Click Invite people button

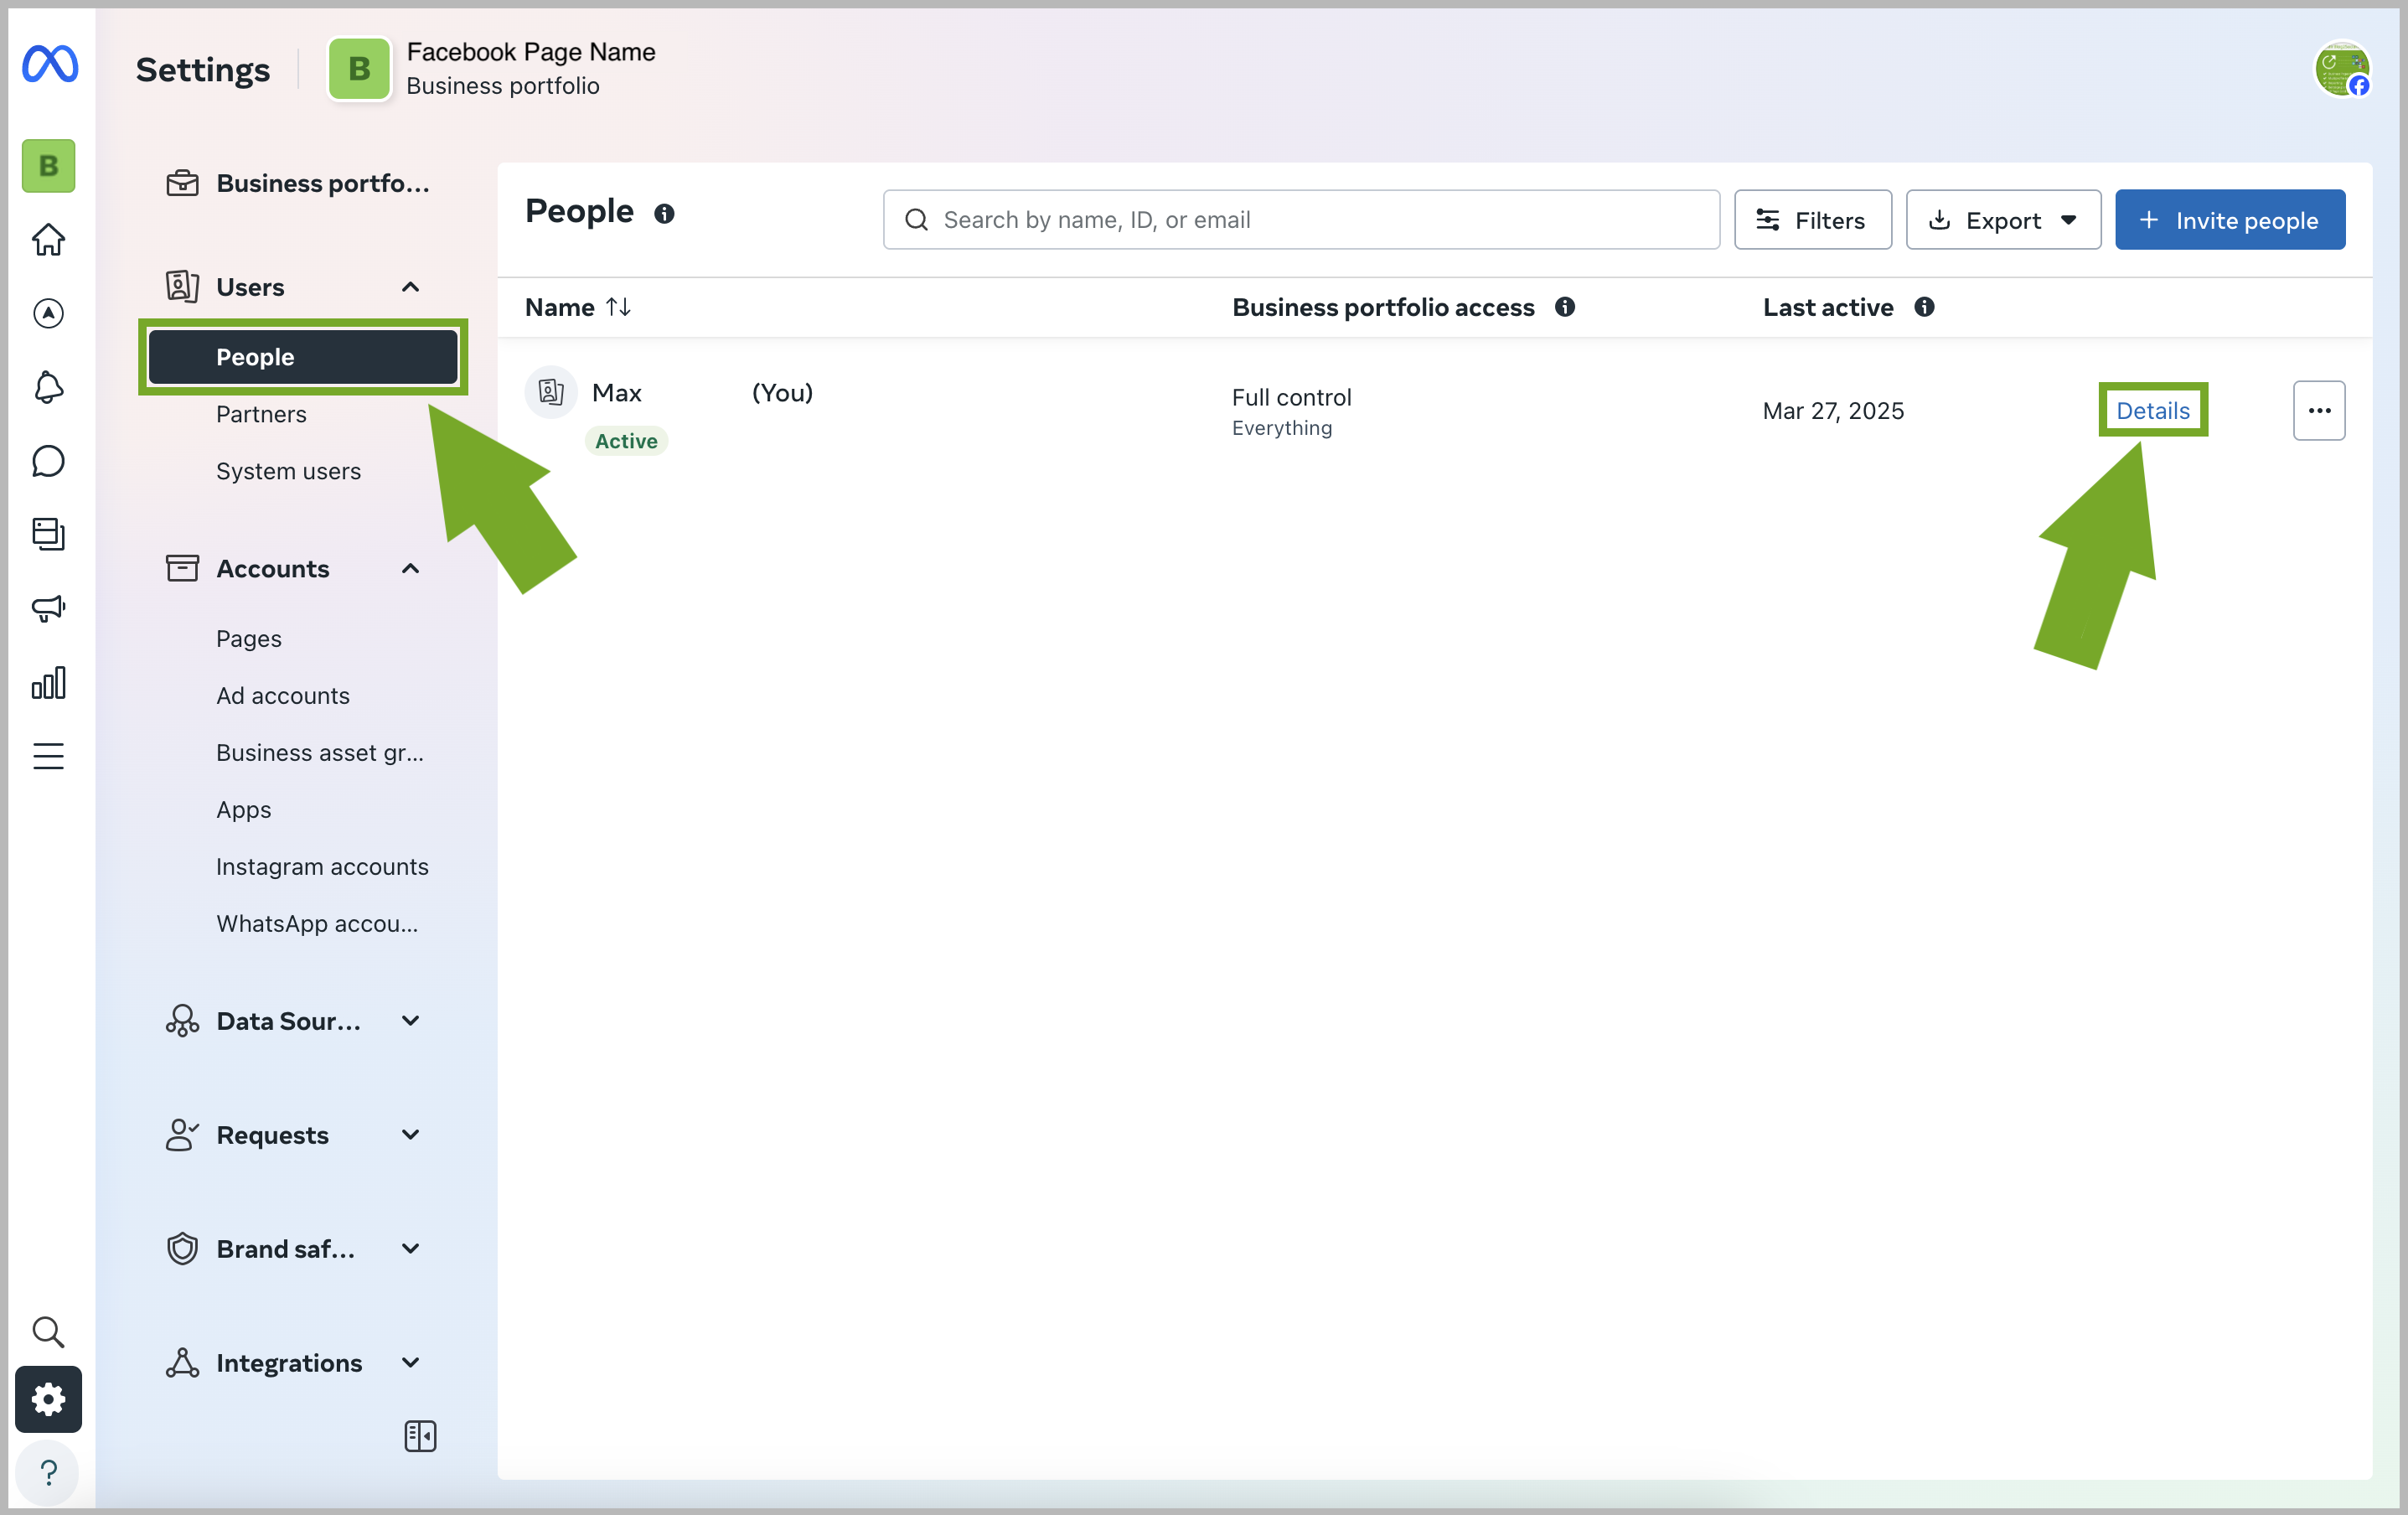pos(2230,220)
